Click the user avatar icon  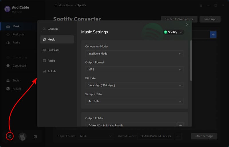pyautogui.click(x=22, y=137)
